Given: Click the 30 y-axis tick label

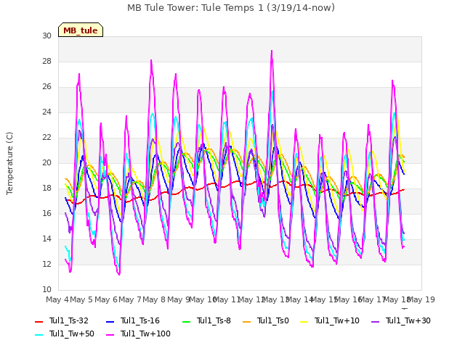Looking at the screenshot, I should click(46, 36).
